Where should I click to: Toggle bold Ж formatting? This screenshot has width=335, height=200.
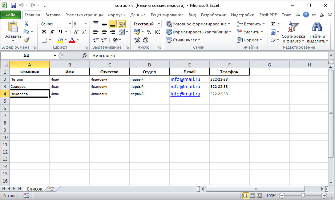point(44,32)
